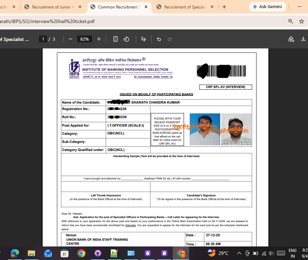Click the IBPS logo
Image resolution: width=308 pixels, height=260 pixels.
[x=74, y=69]
